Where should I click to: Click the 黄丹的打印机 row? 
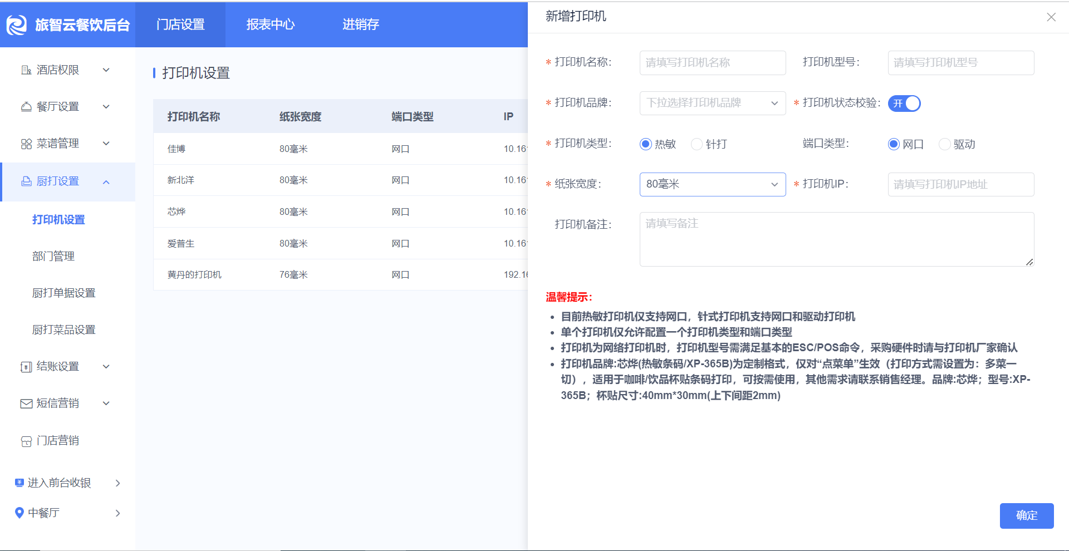tap(341, 275)
